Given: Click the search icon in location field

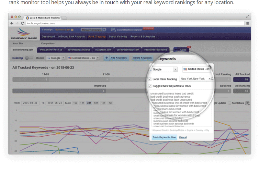Looking at the screenshot, I should point(212,79).
